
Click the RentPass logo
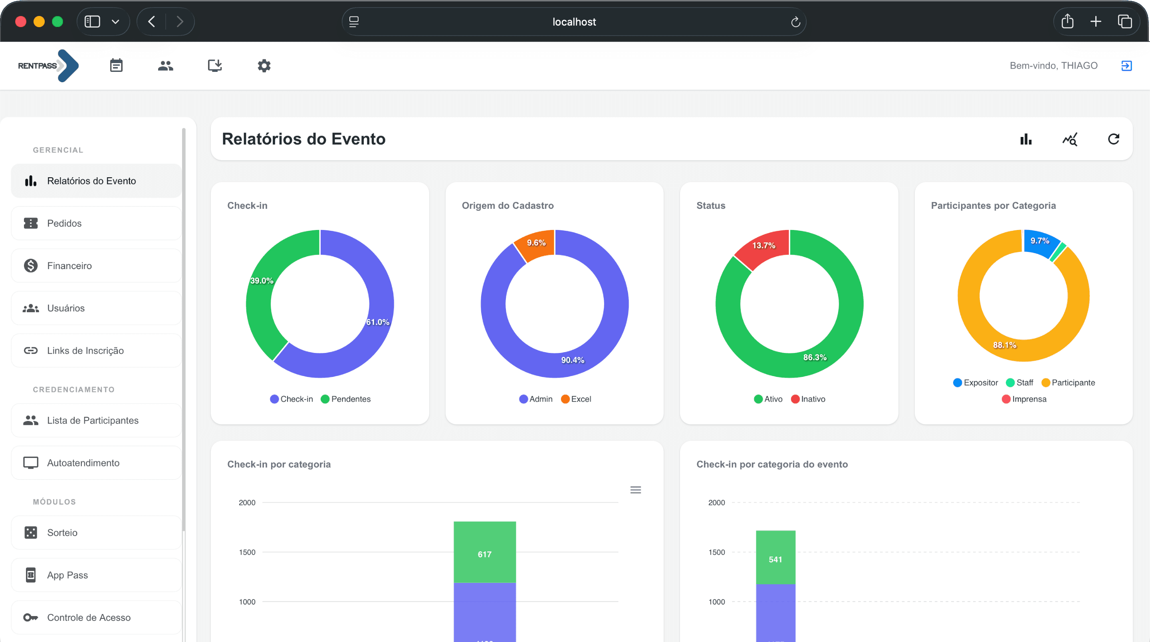48,65
